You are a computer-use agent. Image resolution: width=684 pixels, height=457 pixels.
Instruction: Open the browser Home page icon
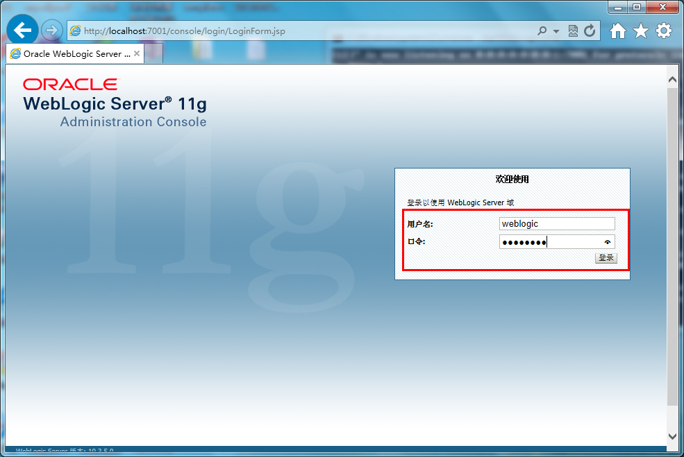618,31
